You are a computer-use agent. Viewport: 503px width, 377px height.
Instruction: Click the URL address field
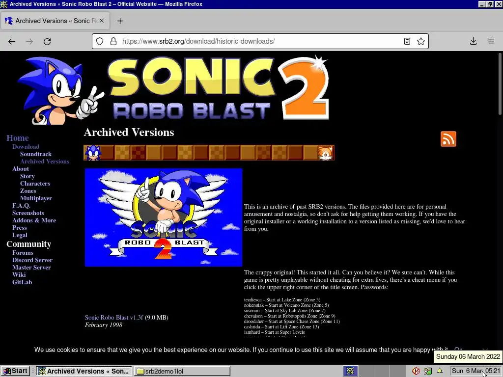pyautogui.click(x=260, y=41)
